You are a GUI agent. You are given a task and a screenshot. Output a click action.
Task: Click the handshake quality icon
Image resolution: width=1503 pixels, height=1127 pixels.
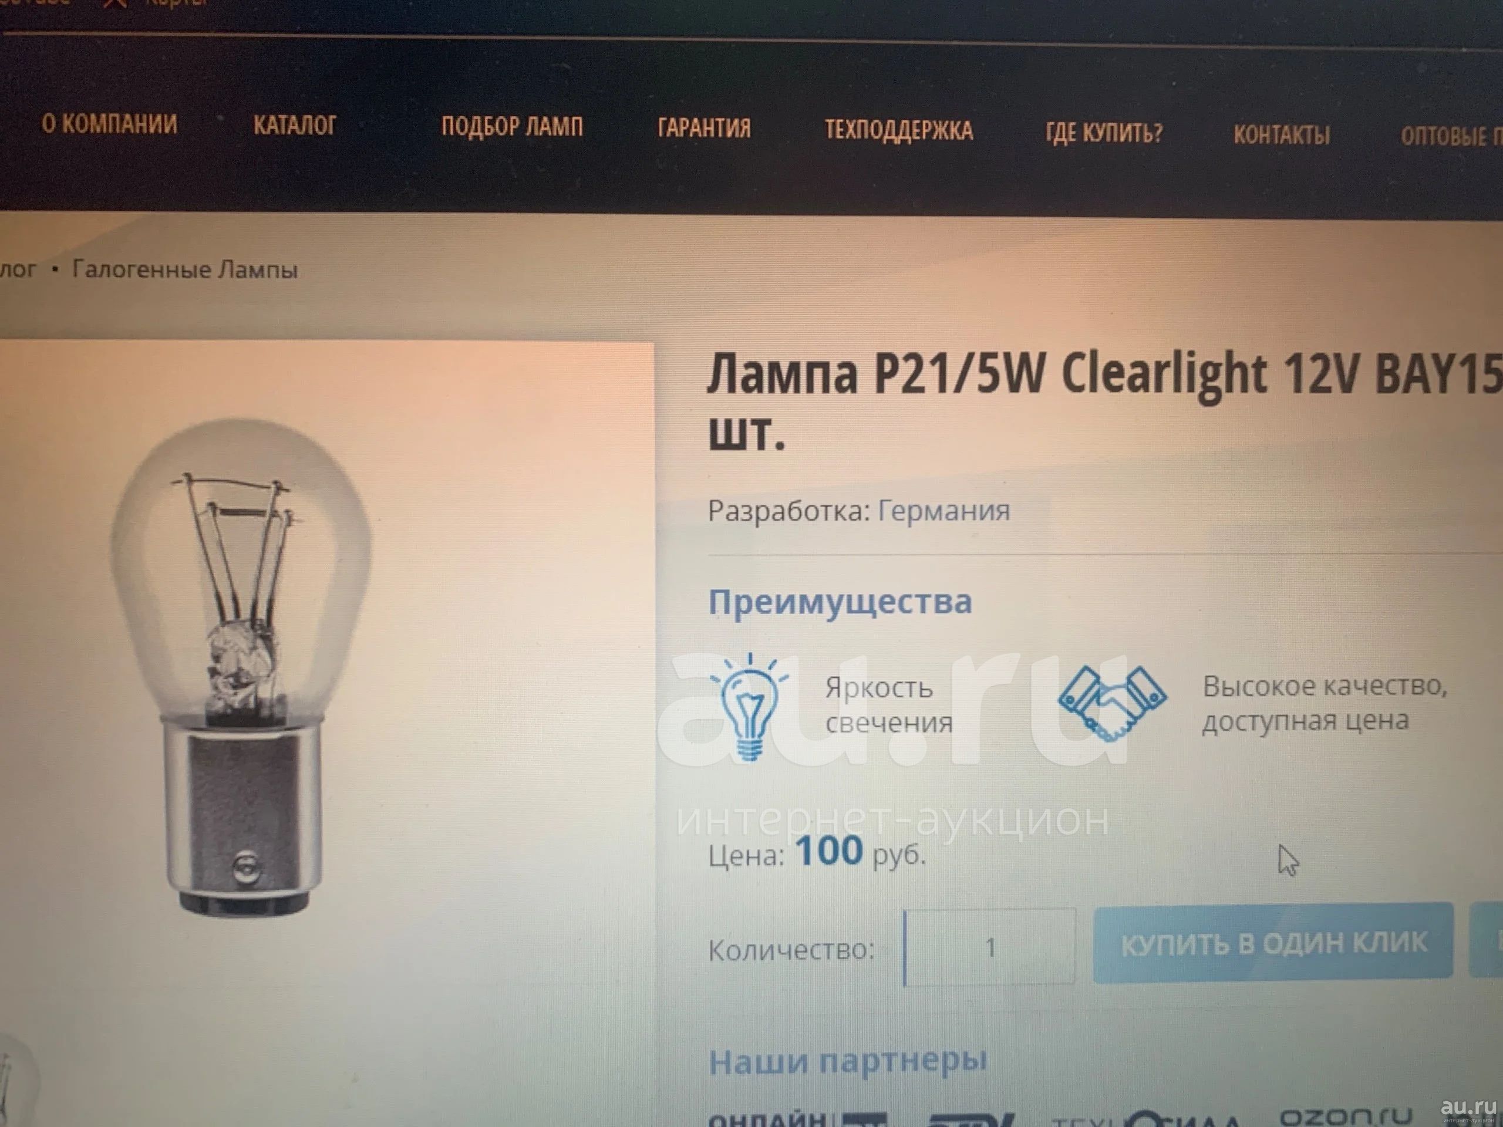click(1113, 703)
